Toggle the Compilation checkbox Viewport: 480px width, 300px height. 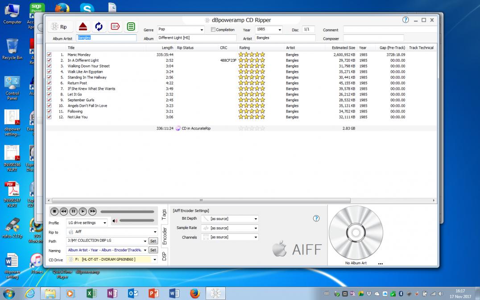coord(213,30)
